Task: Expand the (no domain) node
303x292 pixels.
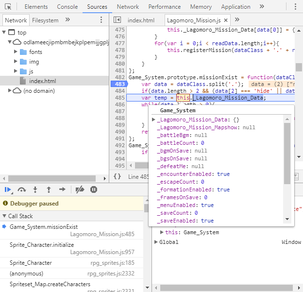Action: [x=10, y=90]
